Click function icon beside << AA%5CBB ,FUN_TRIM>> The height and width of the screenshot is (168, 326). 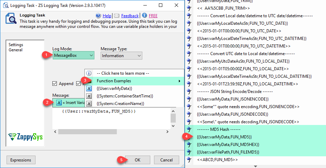189,8
